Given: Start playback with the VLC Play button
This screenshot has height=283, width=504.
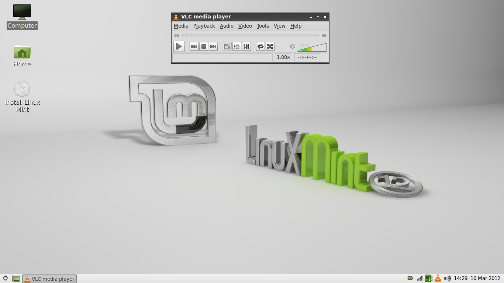Looking at the screenshot, I should pyautogui.click(x=179, y=46).
